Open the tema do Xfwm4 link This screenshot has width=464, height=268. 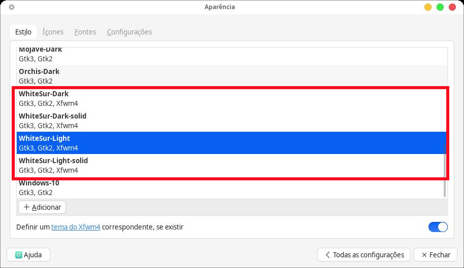[76, 227]
